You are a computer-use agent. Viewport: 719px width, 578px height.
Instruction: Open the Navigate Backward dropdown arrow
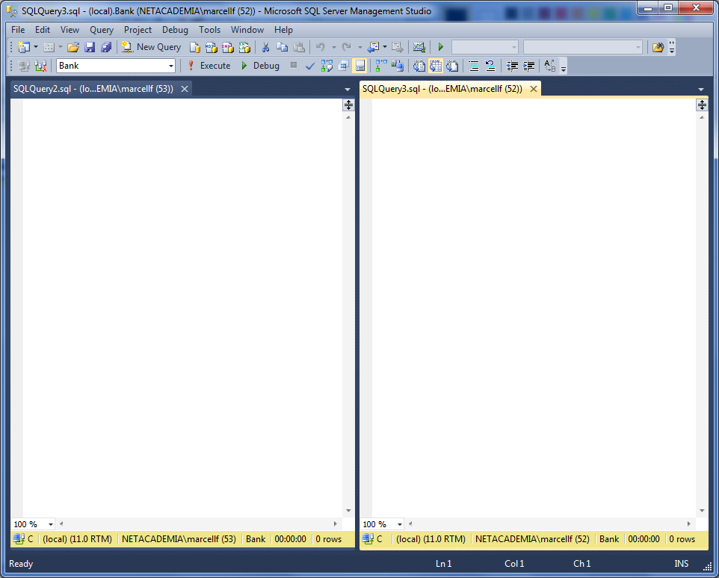[385, 47]
